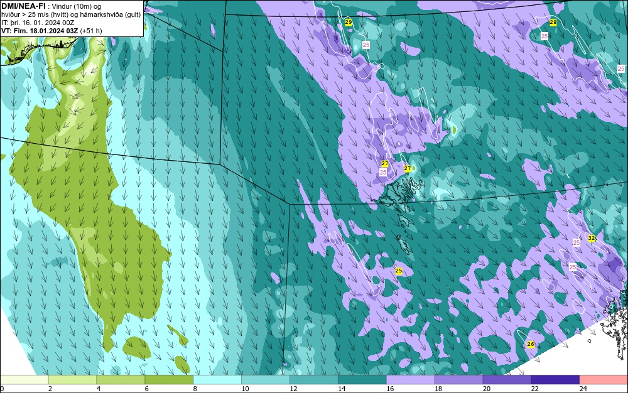The width and height of the screenshot is (628, 393).
Task: Click the legend scale number 14
Action: pos(342,389)
